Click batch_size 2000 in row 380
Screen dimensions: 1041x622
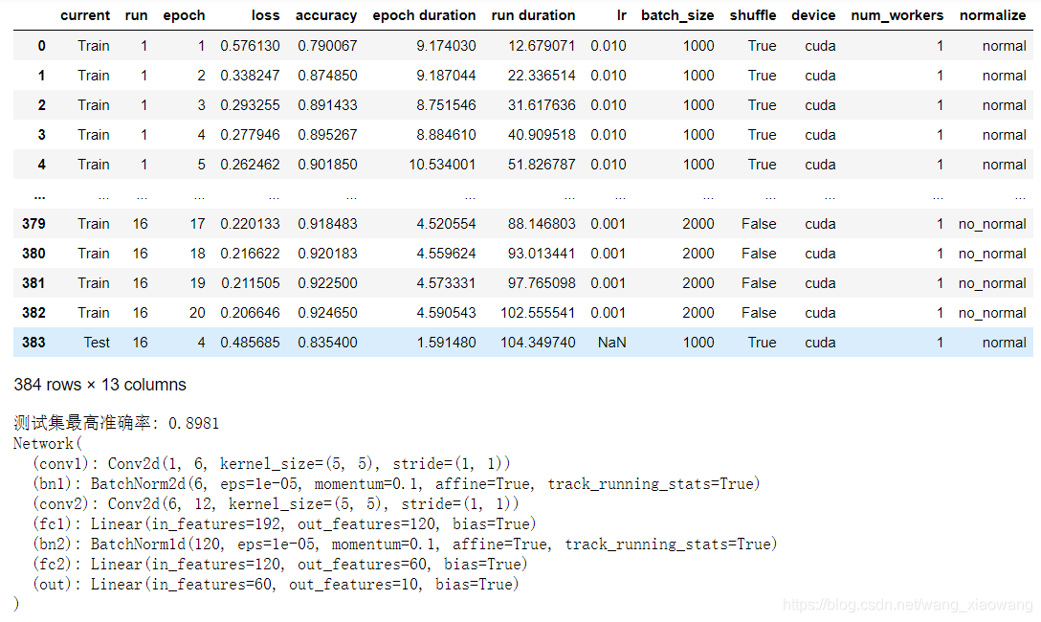[698, 254]
